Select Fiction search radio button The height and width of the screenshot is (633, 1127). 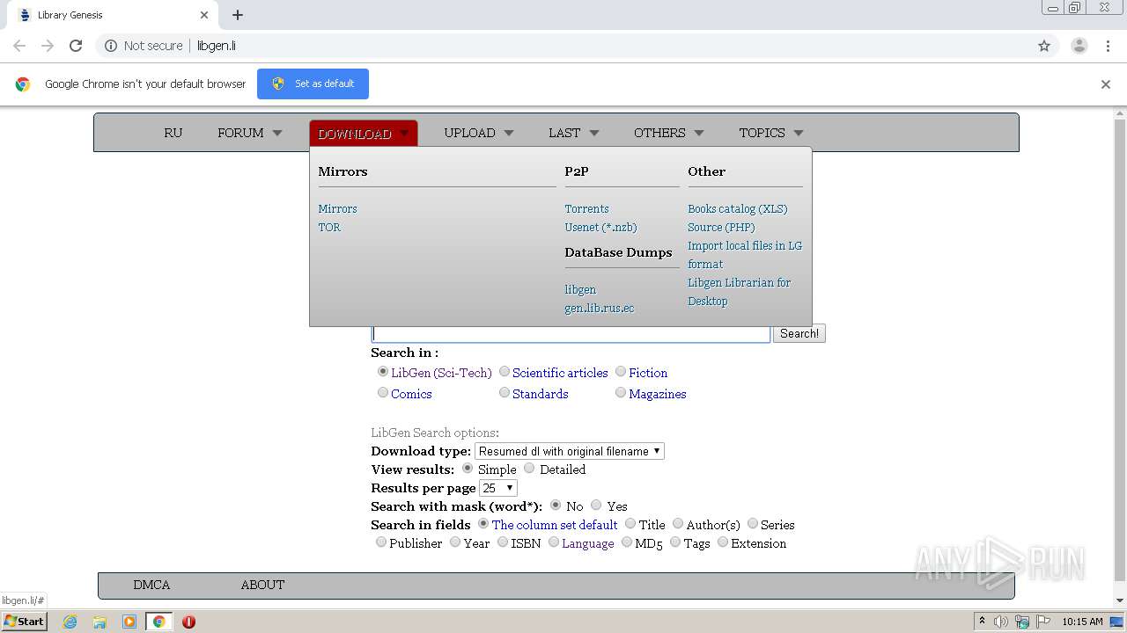pyautogui.click(x=621, y=372)
